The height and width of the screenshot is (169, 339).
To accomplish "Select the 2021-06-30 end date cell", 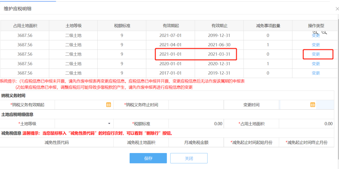I will 219,45.
